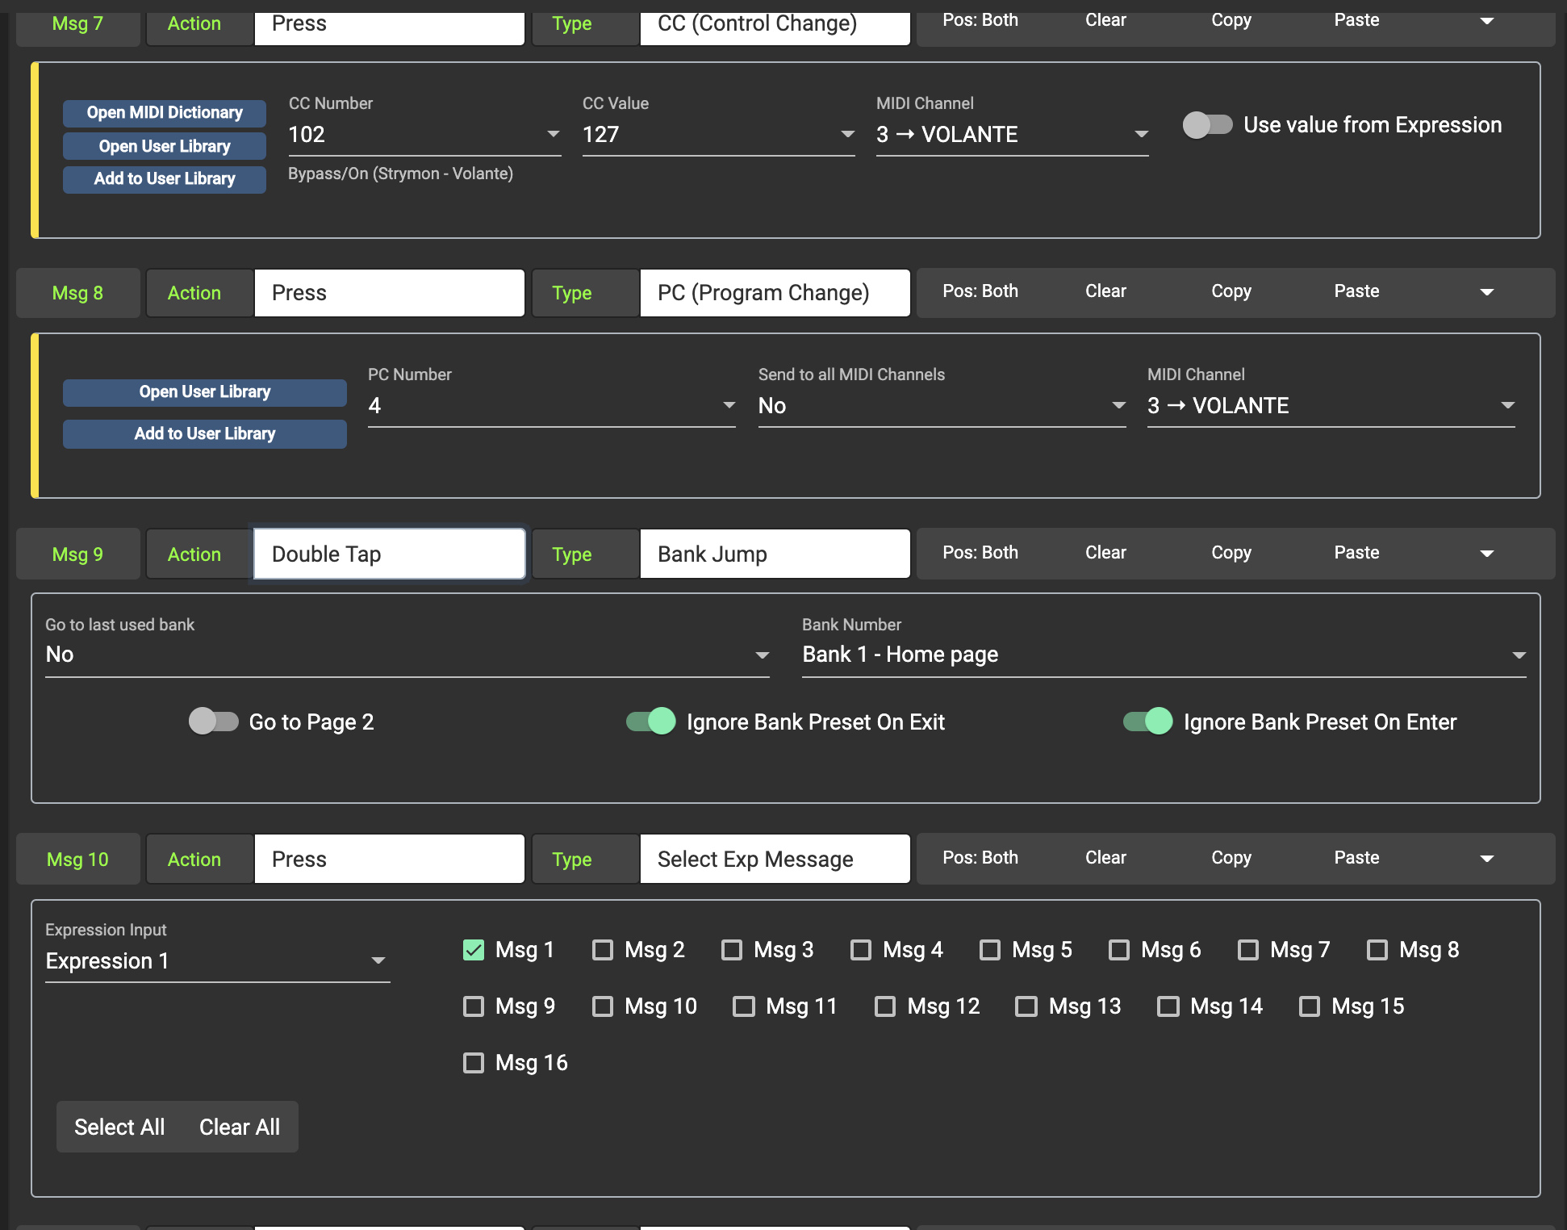
Task: Expand the Msg 9 row options arrow
Action: pyautogui.click(x=1486, y=554)
